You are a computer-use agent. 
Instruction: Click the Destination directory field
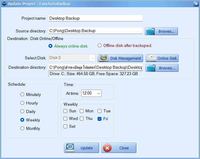[x=96, y=67]
